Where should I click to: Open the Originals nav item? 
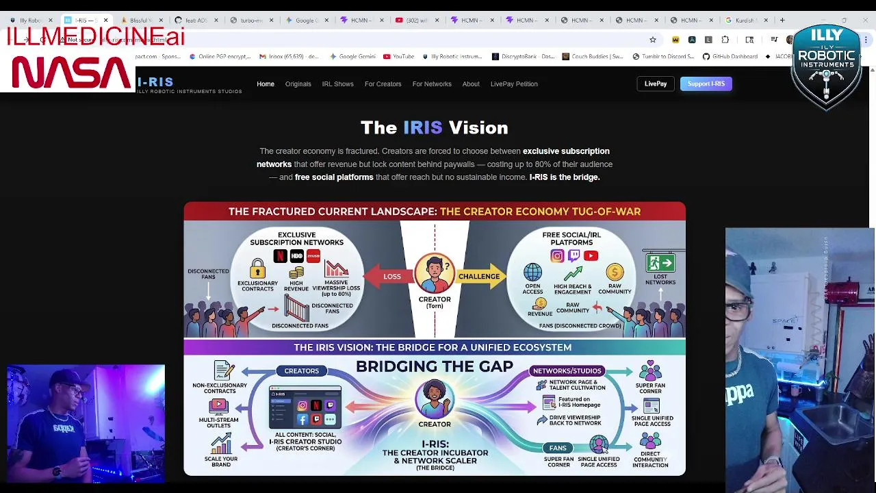298,84
